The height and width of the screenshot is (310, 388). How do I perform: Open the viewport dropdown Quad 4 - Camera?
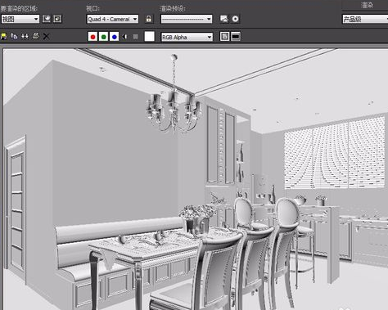click(x=113, y=19)
